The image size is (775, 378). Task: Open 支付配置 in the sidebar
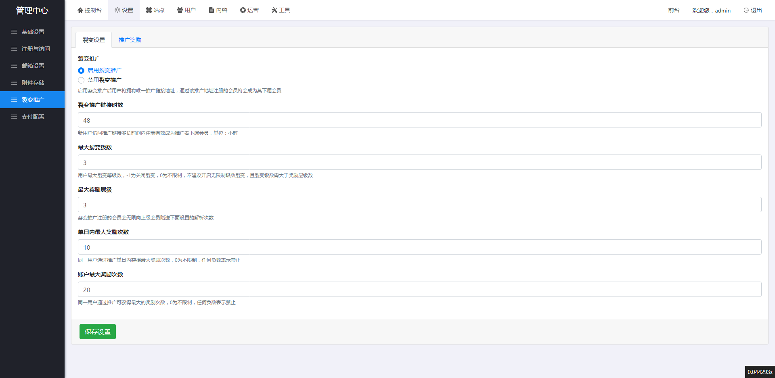[x=32, y=117]
